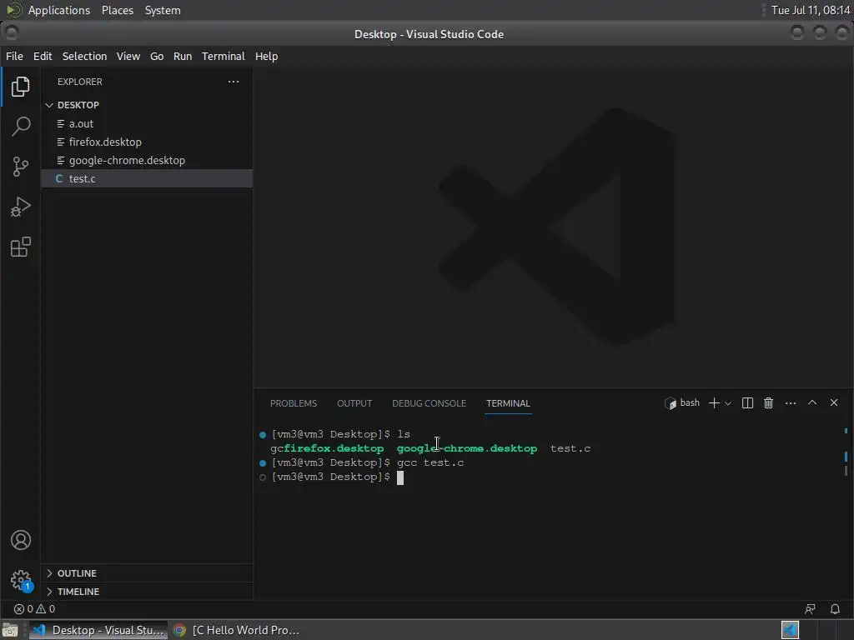Click show desktop icon in taskbar

(x=10, y=630)
